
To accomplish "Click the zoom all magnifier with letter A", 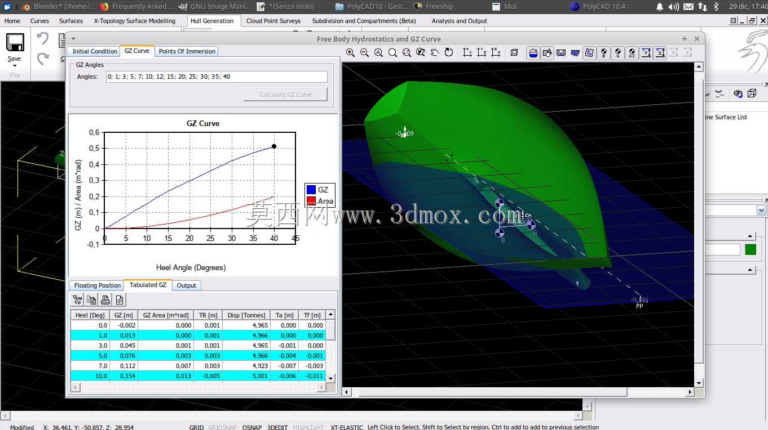I will [378, 52].
